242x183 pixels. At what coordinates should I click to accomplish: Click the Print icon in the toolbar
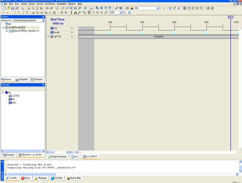tap(22, 8)
